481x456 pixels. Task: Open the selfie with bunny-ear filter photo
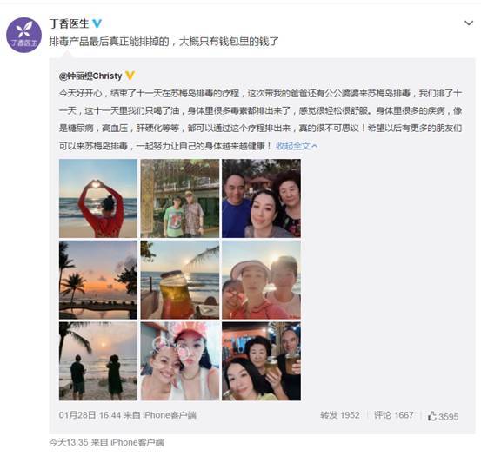click(x=180, y=361)
